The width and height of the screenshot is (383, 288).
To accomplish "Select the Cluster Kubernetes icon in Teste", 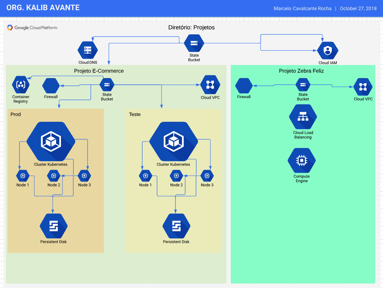I will [173, 141].
